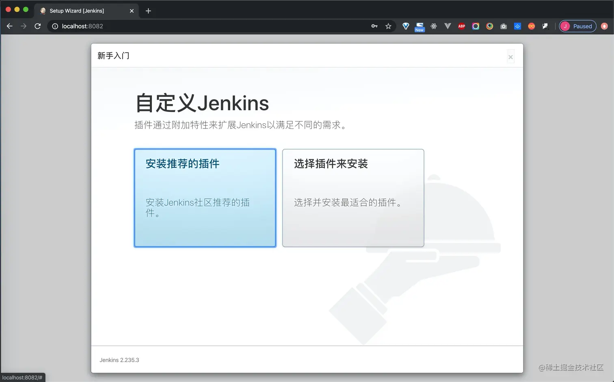The width and height of the screenshot is (614, 382).
Task: Click the plugin description subtitle text
Action: pyautogui.click(x=241, y=125)
